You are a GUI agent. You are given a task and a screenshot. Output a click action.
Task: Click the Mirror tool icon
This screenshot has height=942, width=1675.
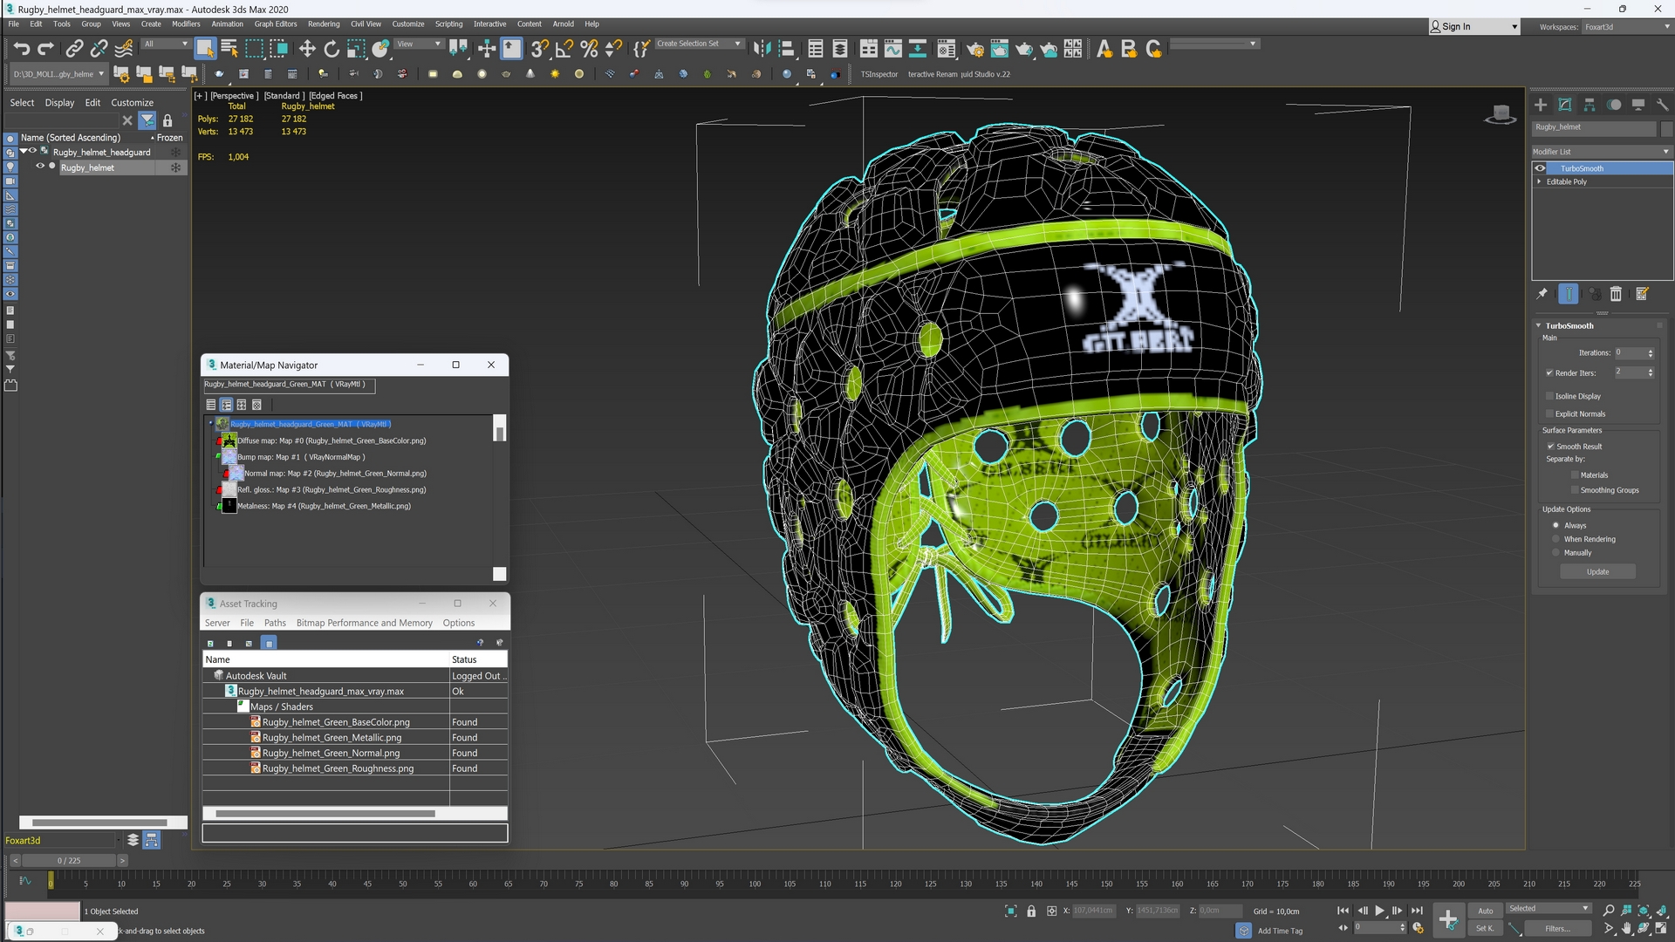click(x=762, y=49)
